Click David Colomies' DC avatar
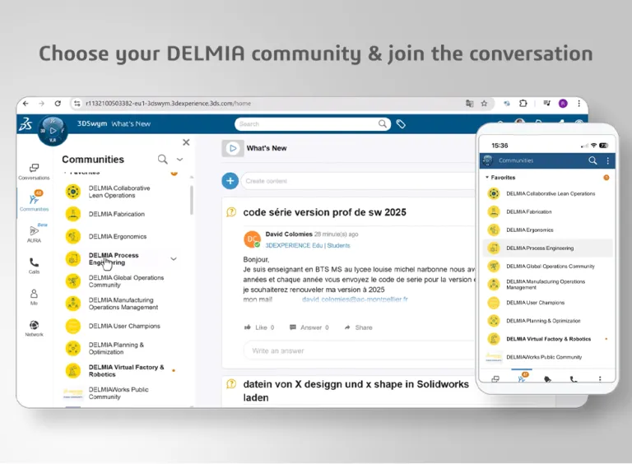Screen dimensions: 632x464 tap(252, 239)
